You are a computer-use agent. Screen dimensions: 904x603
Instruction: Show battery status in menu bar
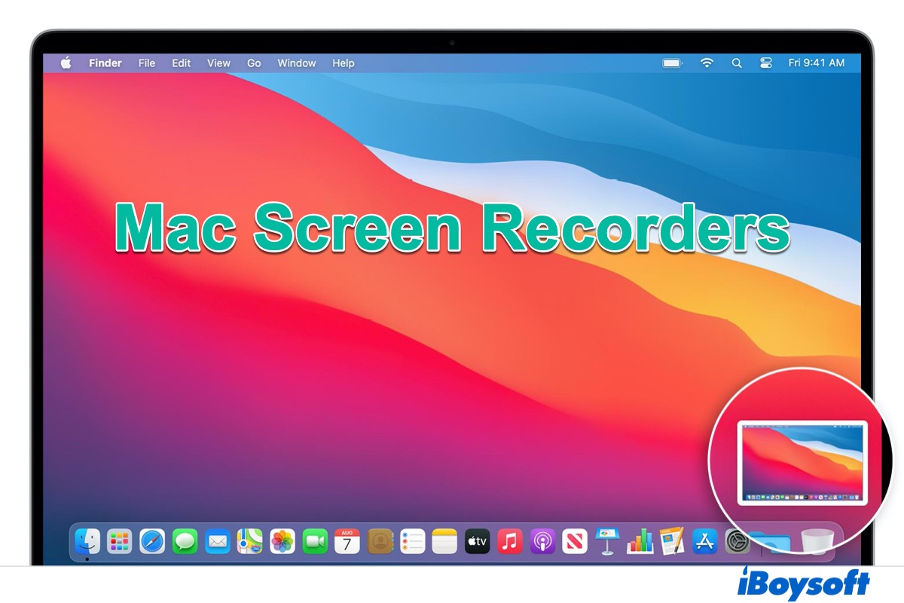(672, 63)
